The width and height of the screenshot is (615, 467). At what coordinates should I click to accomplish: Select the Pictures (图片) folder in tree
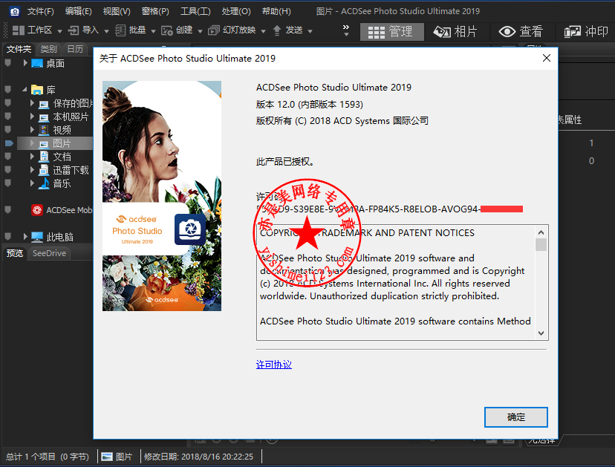[x=55, y=143]
